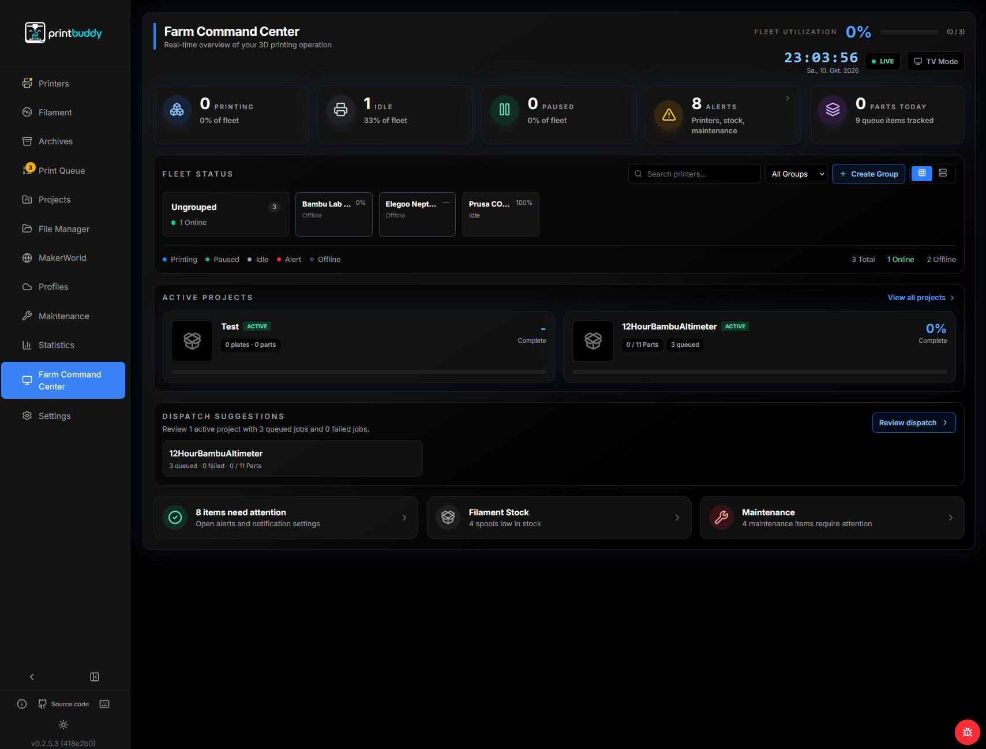Switch to grid view of fleet
The height and width of the screenshot is (749, 986).
click(x=922, y=173)
